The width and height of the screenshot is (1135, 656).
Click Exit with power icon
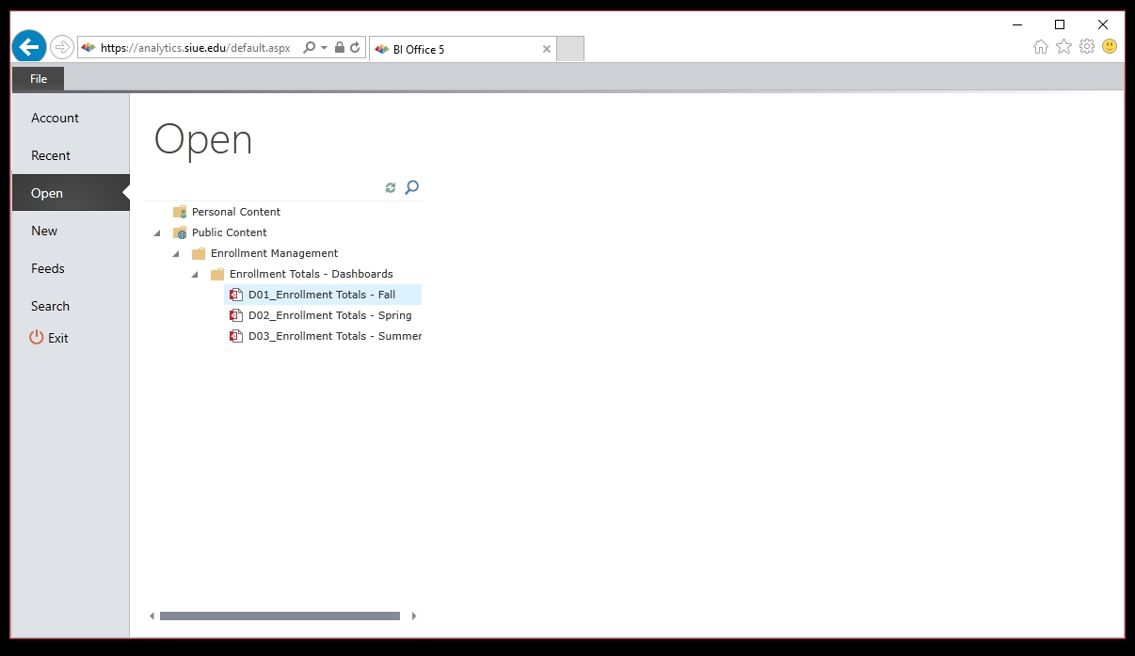click(x=49, y=338)
